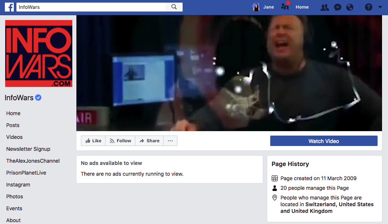Click the Page History heading
Screen dimensions: 388x224
click(290, 164)
